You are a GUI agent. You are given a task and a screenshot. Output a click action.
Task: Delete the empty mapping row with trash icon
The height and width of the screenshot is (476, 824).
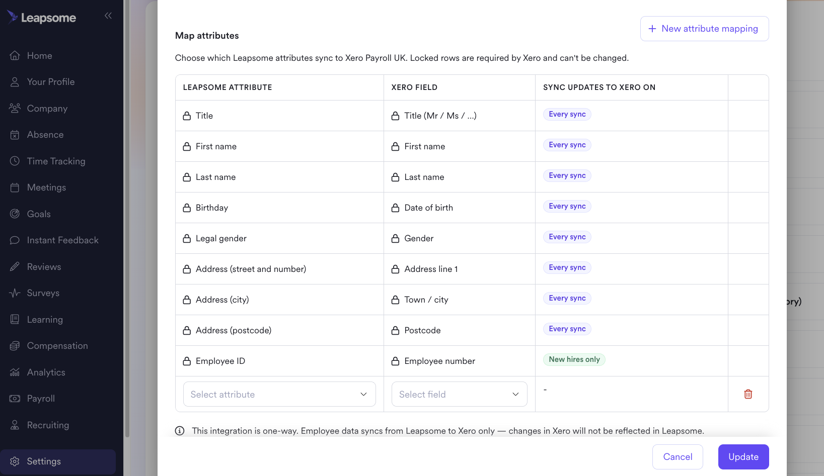(x=748, y=394)
